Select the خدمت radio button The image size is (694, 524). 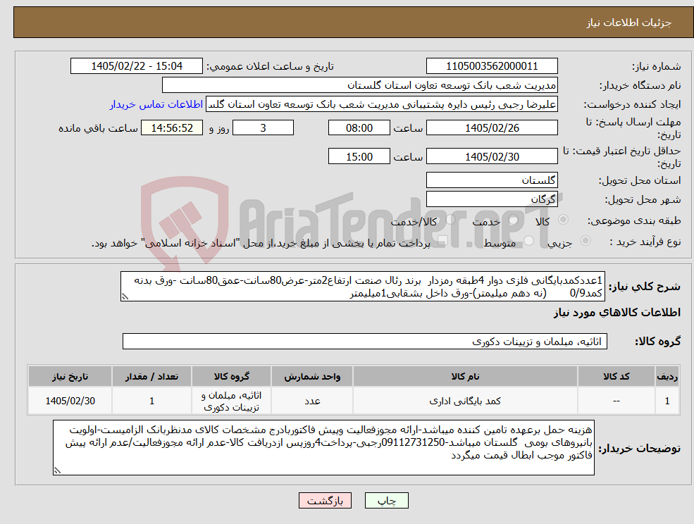coord(514,220)
